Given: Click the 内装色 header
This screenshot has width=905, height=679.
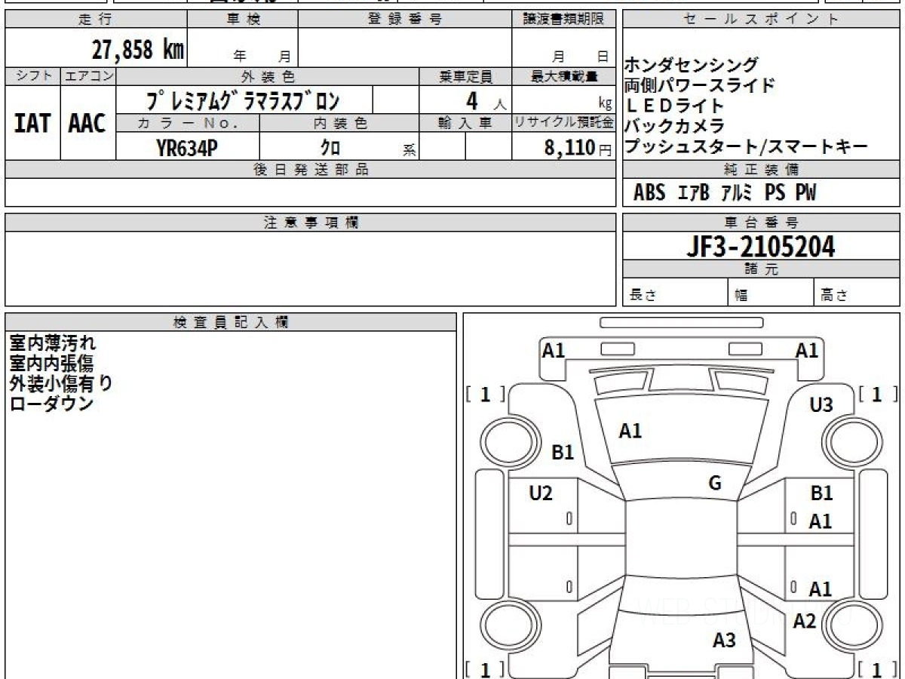Looking at the screenshot, I should (x=339, y=123).
